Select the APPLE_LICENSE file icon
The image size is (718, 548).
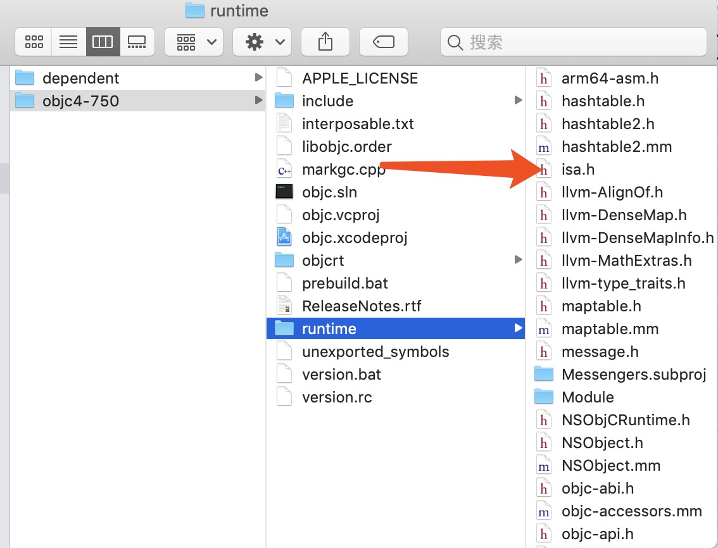[284, 78]
